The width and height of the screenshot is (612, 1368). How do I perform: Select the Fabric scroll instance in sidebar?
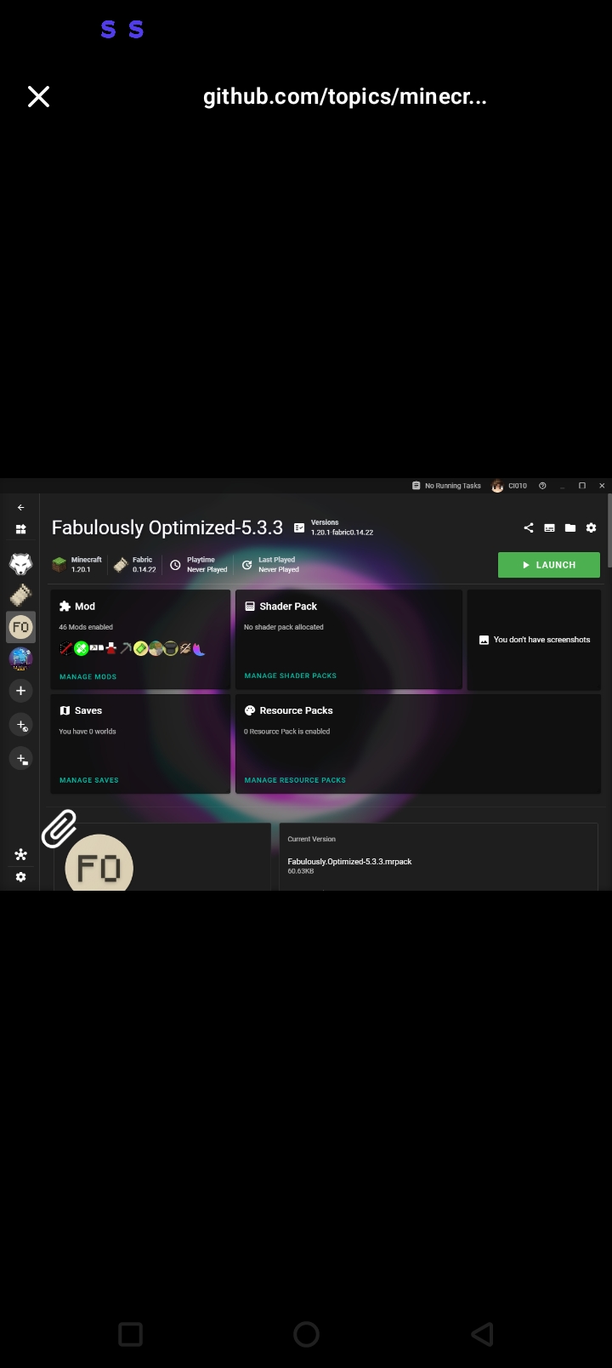20,595
